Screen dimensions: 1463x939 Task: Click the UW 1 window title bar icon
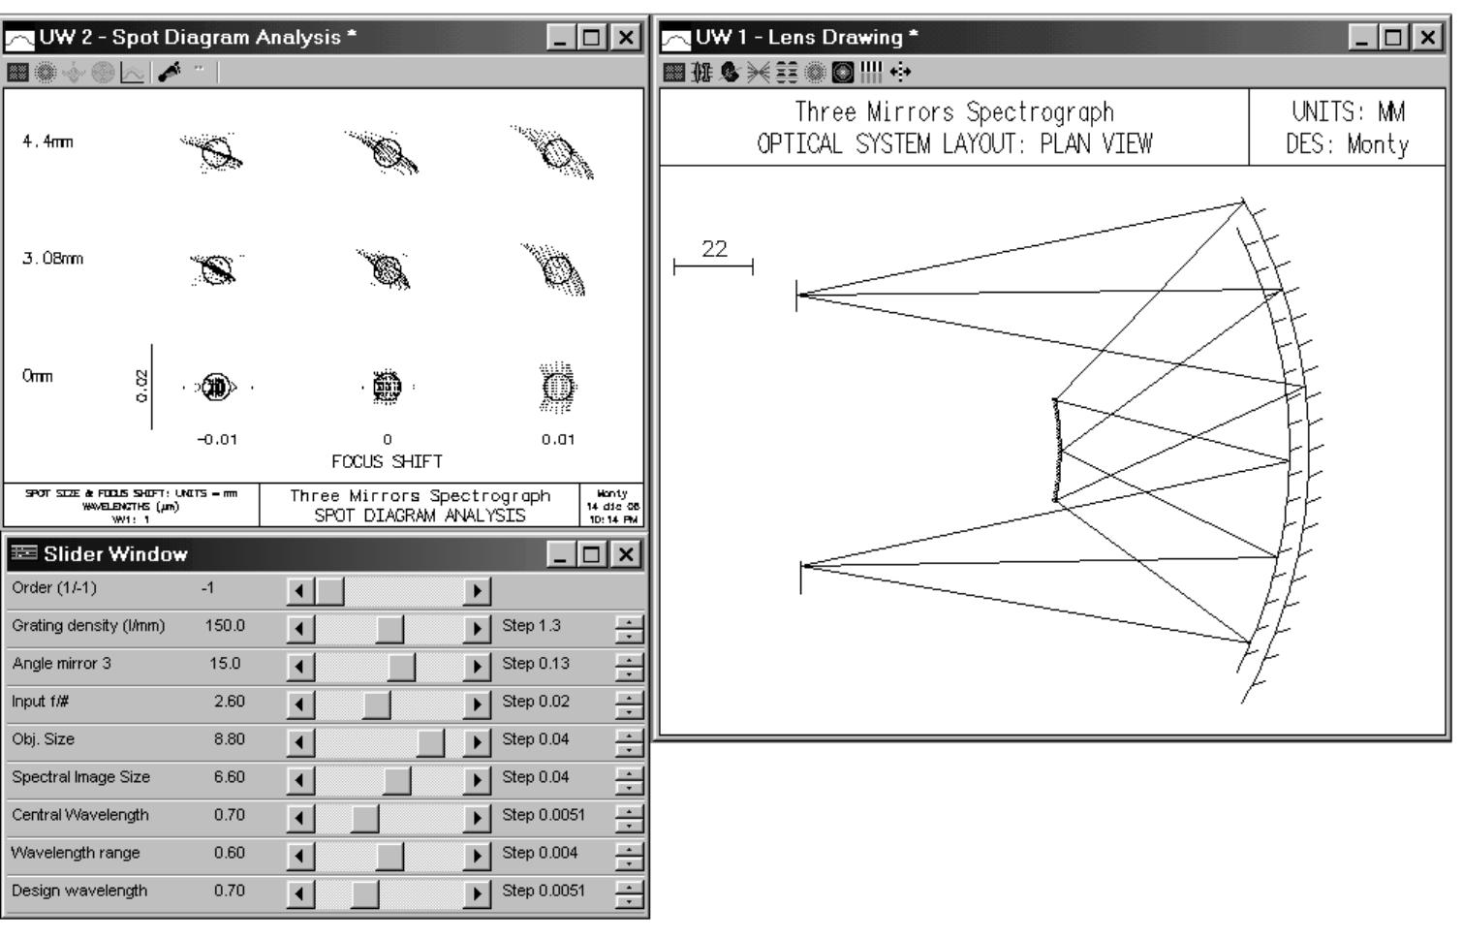point(676,39)
